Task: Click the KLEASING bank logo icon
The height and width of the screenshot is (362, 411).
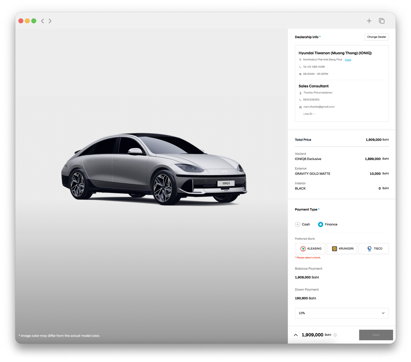Action: coord(303,249)
